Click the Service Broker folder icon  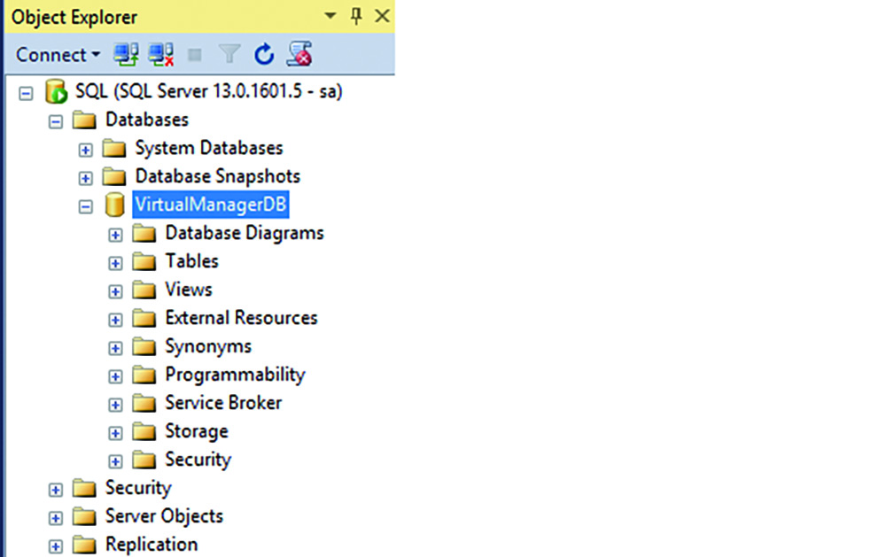click(x=144, y=403)
